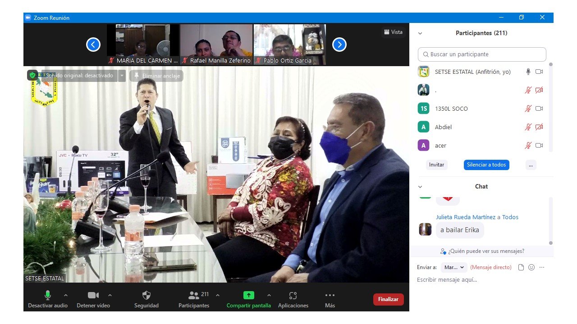The height and width of the screenshot is (324, 577).
Task: Open the Seguridad shield icon
Action: (x=147, y=296)
